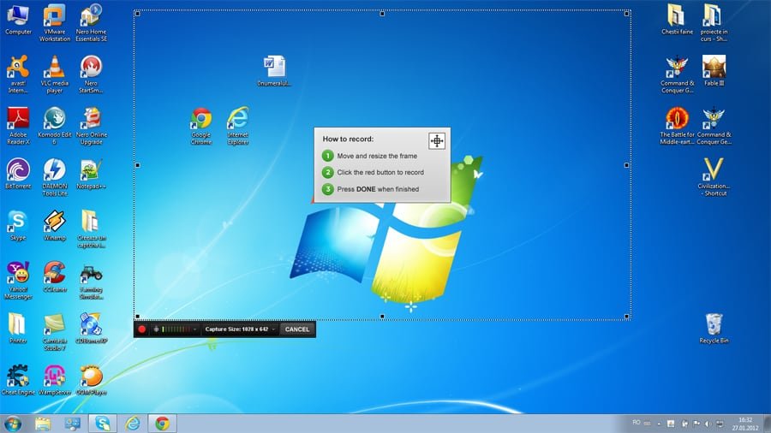The image size is (771, 433).
Task: Click the bottom-right frame resize handle
Action: (x=627, y=317)
